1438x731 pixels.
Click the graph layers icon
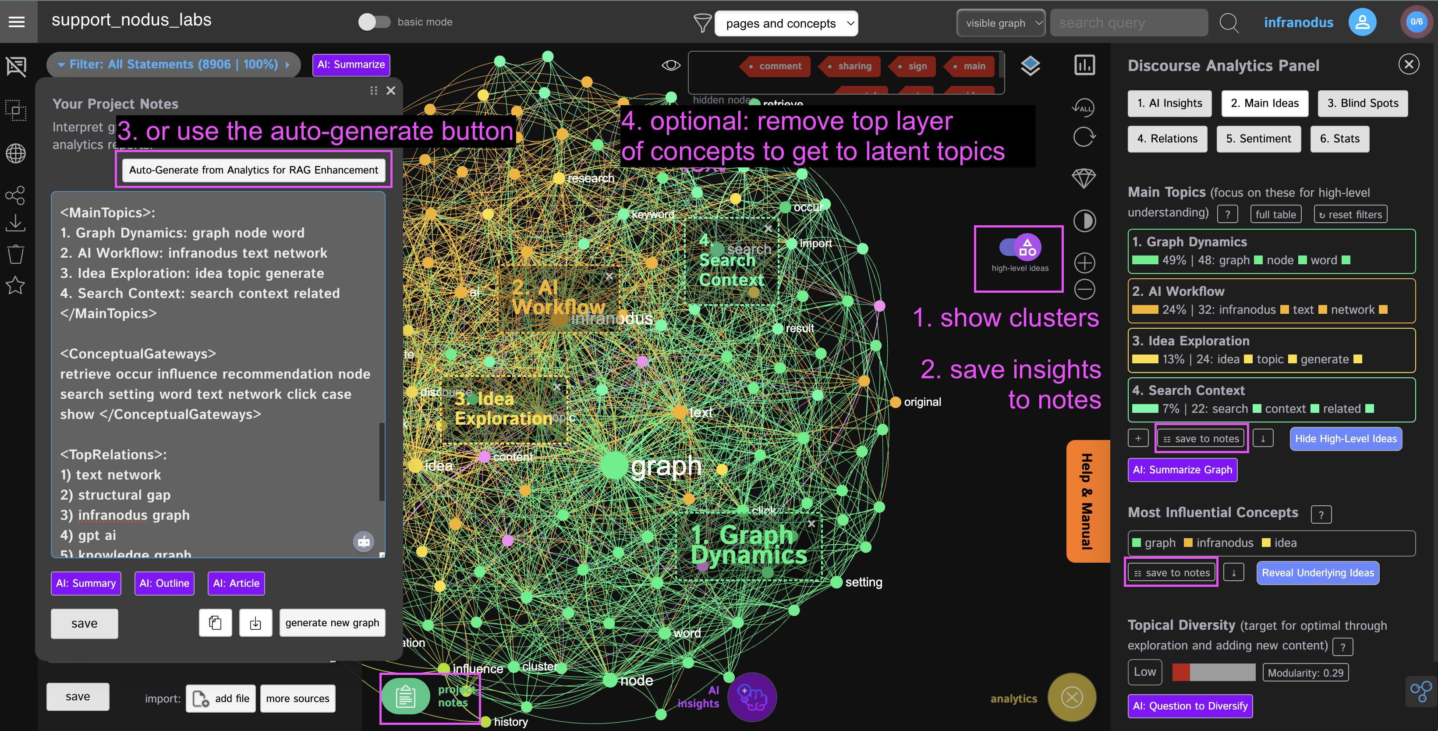1031,66
